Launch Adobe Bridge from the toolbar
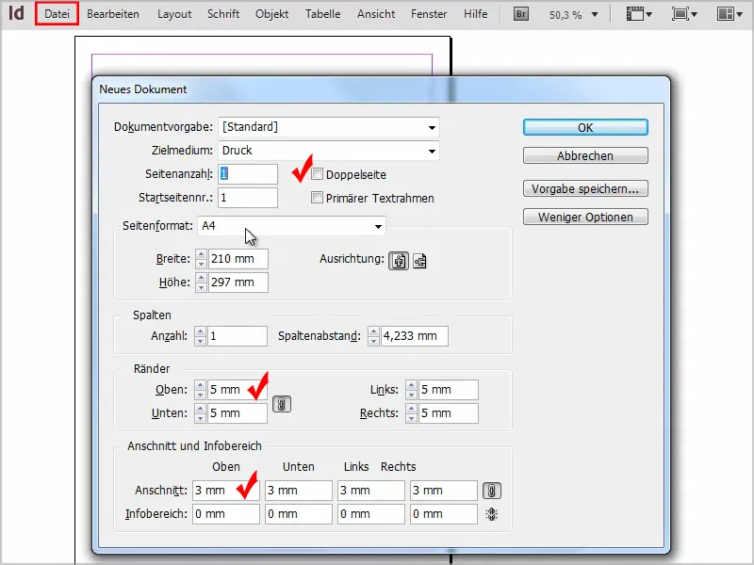The width and height of the screenshot is (754, 565). (519, 13)
